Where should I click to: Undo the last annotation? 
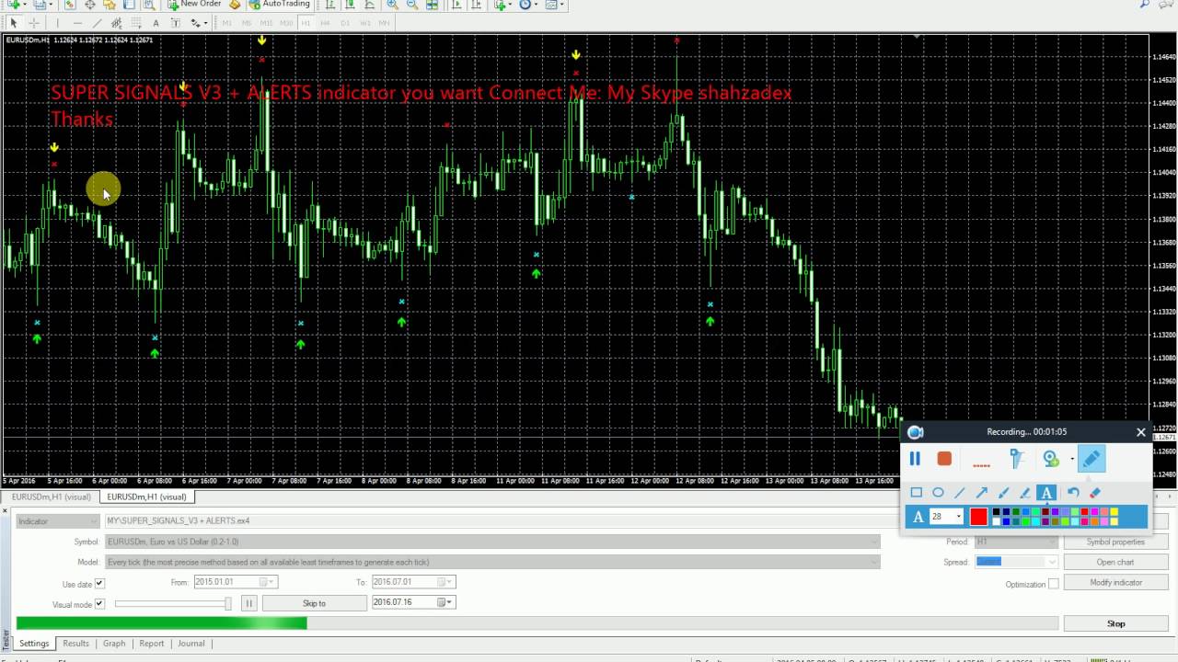coord(1073,493)
